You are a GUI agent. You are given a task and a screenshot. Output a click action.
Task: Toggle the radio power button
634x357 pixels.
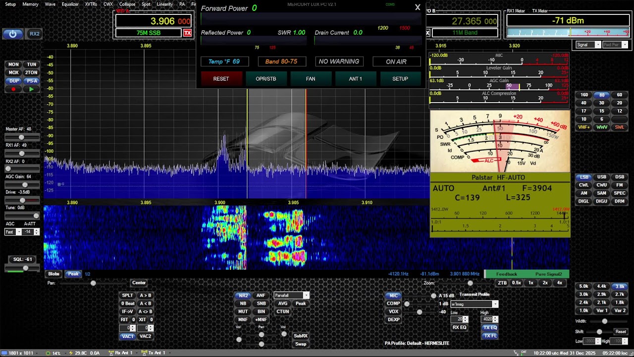click(13, 34)
